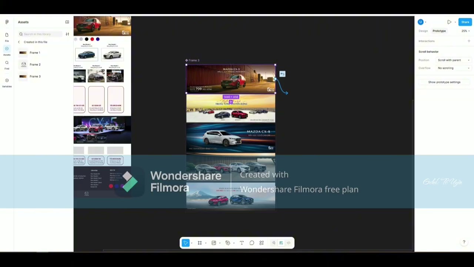Expand Frame tool options arrow

click(206, 243)
